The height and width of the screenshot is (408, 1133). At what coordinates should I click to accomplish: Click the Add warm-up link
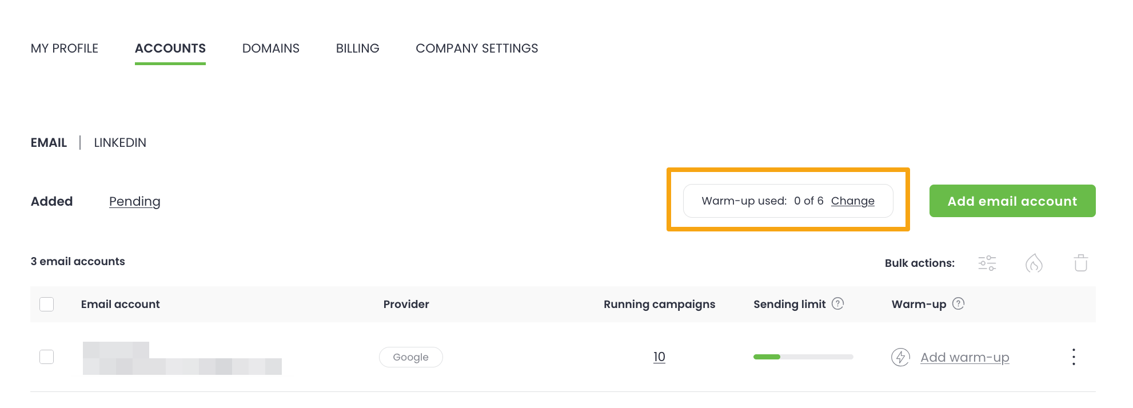click(964, 357)
